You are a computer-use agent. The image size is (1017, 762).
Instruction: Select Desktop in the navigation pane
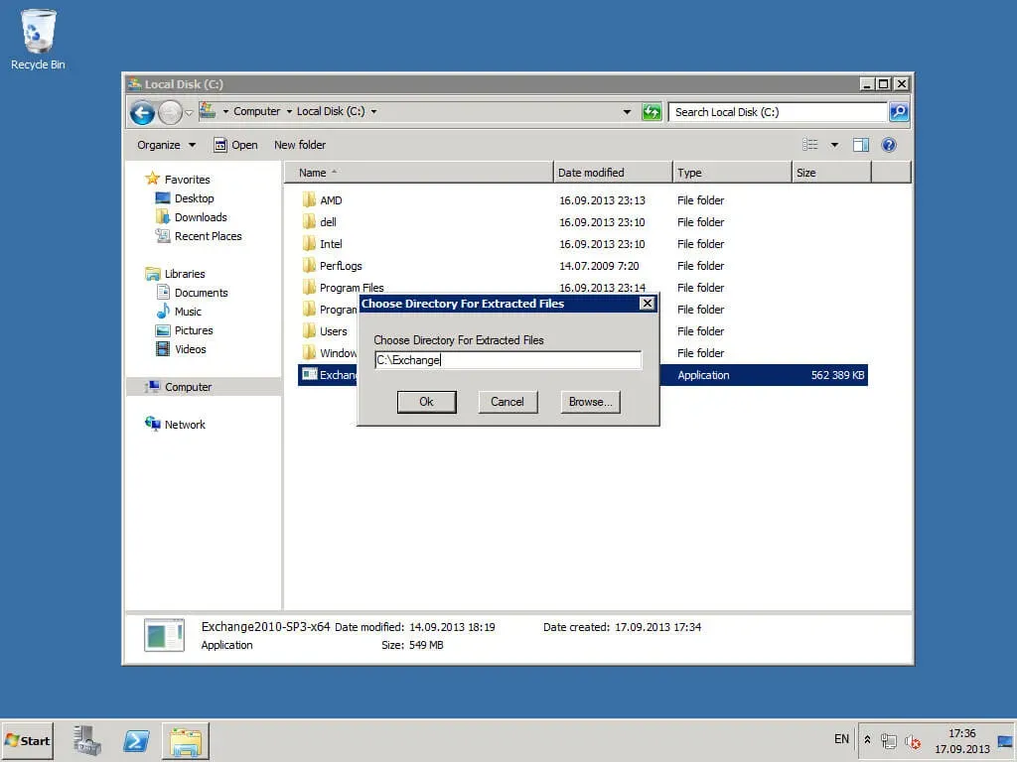pyautogui.click(x=194, y=198)
